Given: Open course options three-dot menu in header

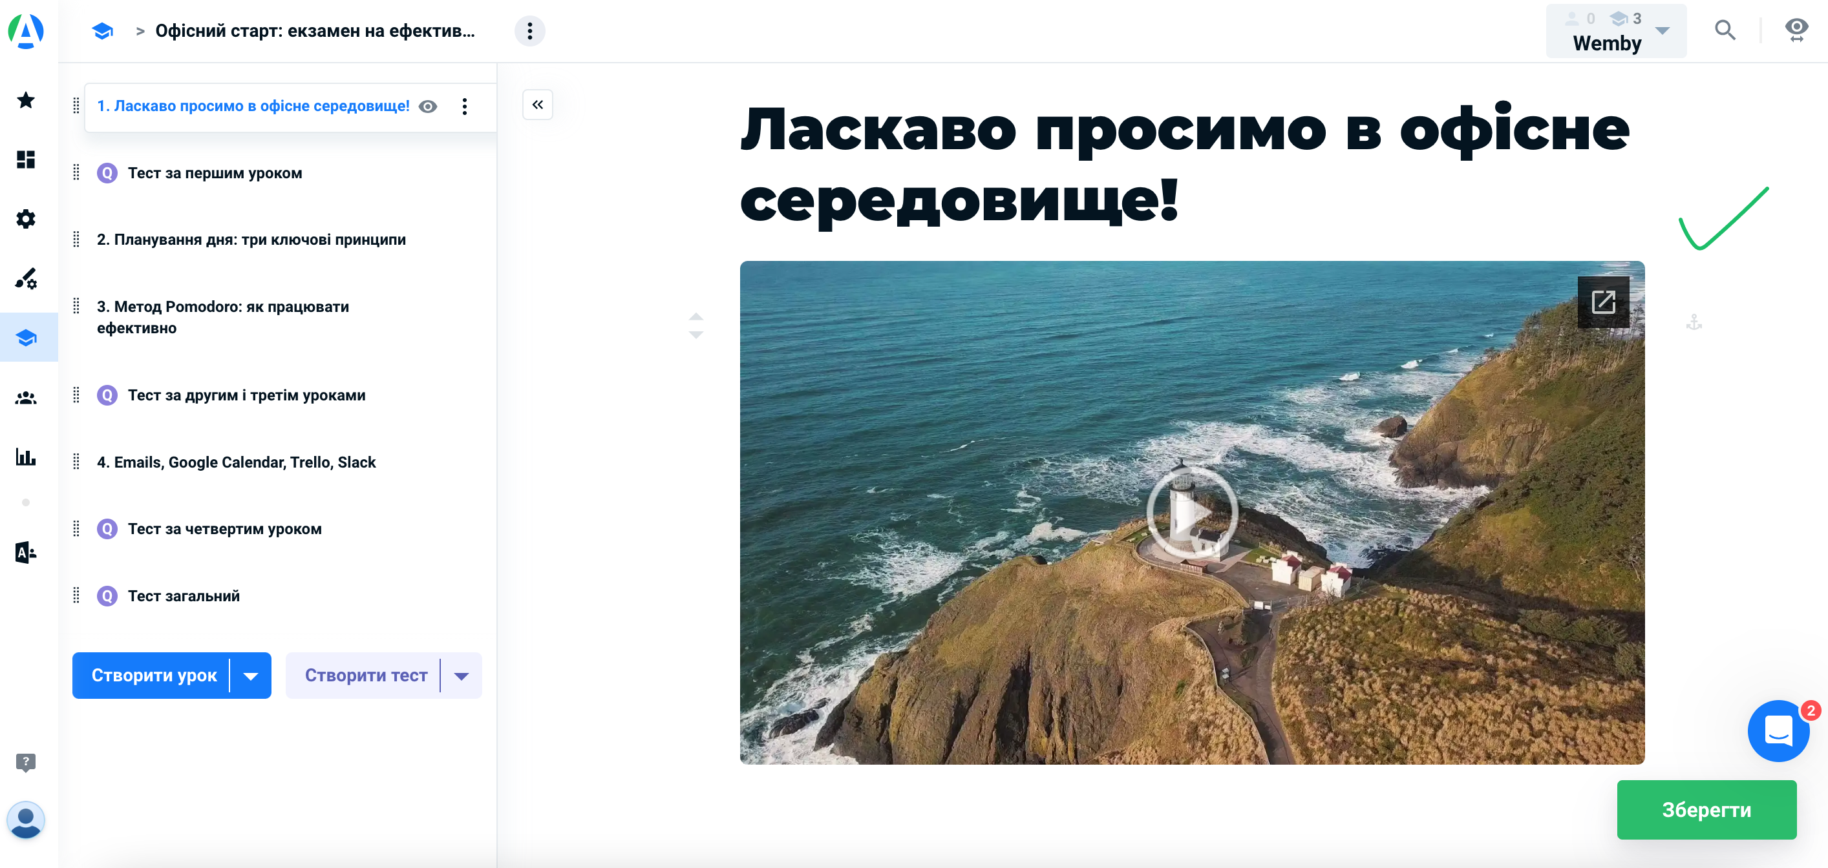Looking at the screenshot, I should 529,31.
